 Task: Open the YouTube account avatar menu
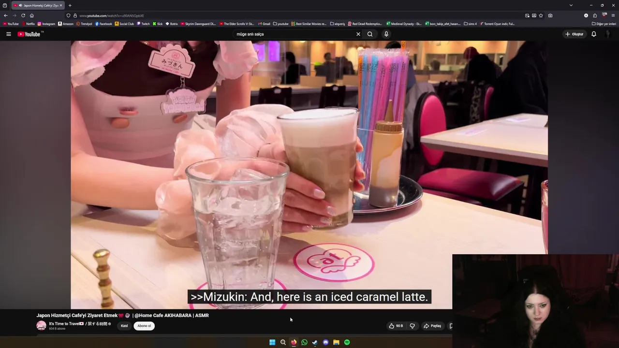click(x=608, y=34)
